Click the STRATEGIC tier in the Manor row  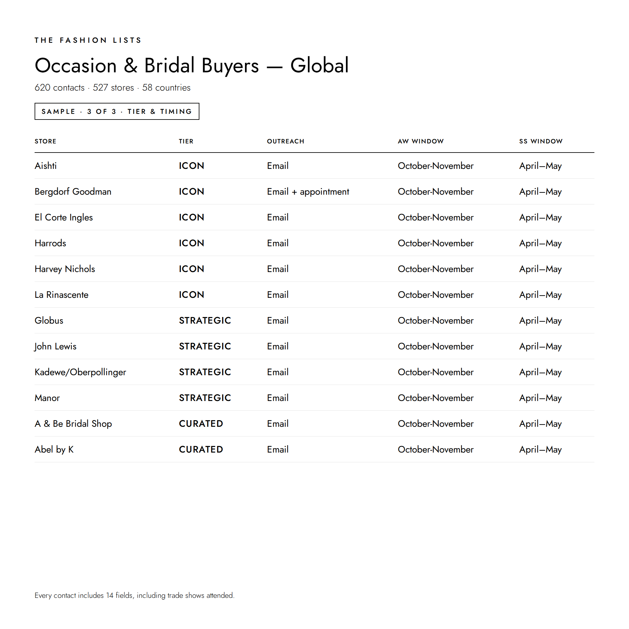(205, 398)
